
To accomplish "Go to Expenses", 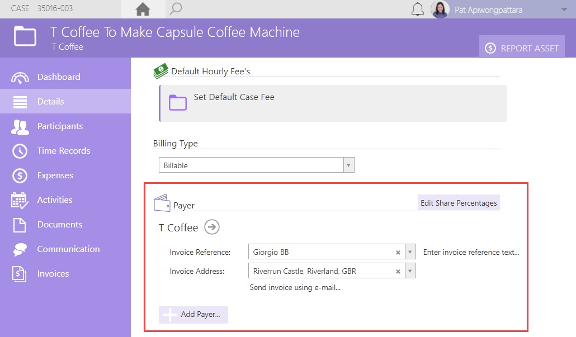I will (65, 175).
